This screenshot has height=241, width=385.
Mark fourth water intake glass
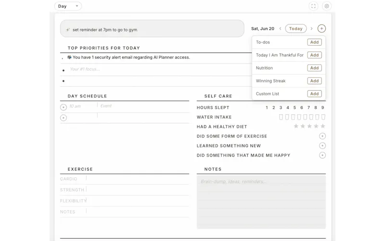coord(299,117)
